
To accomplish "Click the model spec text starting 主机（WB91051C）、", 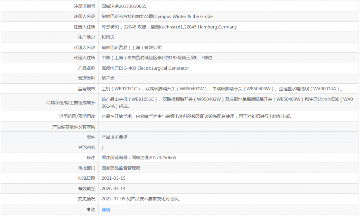I will tap(223, 88).
